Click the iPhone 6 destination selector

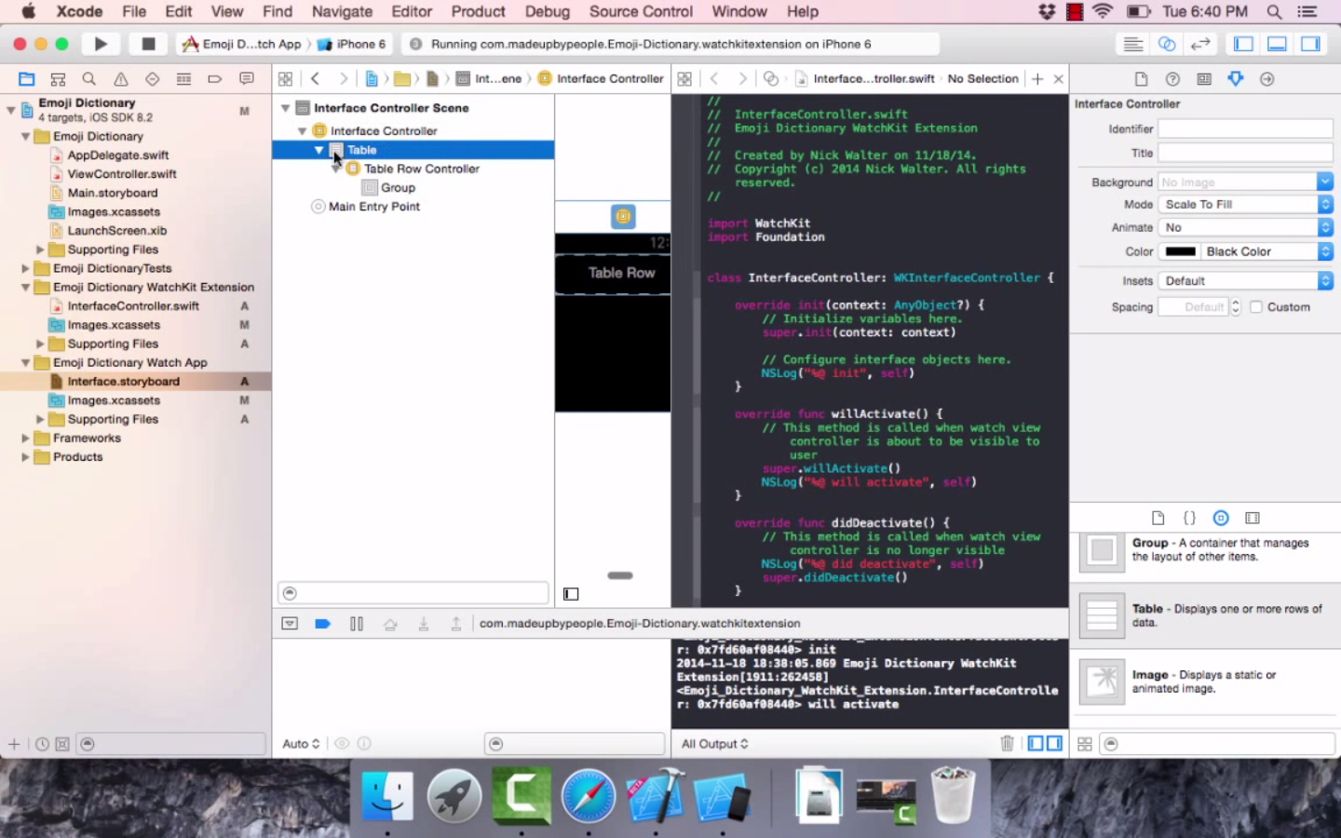click(352, 44)
